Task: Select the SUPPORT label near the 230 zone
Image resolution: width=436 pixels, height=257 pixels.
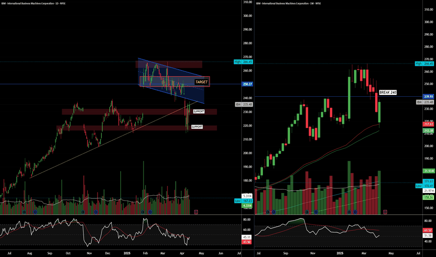Action: coord(198,111)
